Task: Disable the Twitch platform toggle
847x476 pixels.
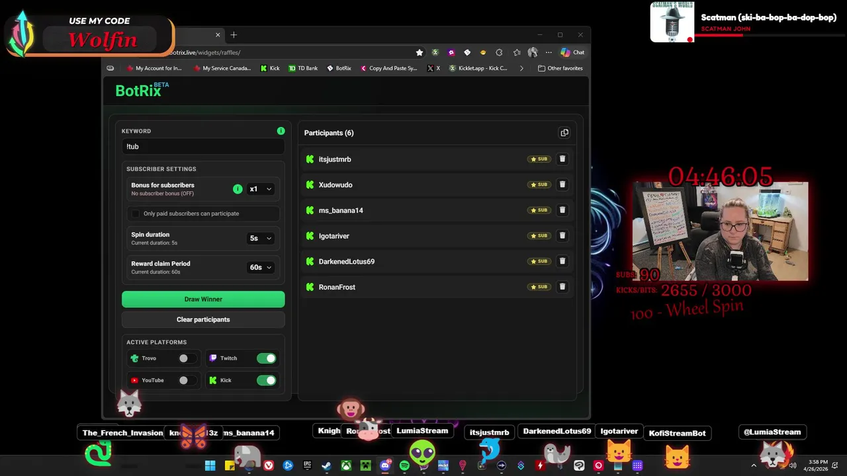Action: pos(266,358)
